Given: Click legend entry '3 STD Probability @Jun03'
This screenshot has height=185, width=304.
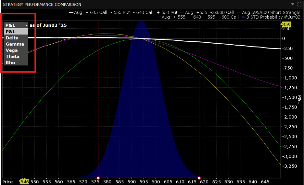Looking at the screenshot, I should point(273,17).
